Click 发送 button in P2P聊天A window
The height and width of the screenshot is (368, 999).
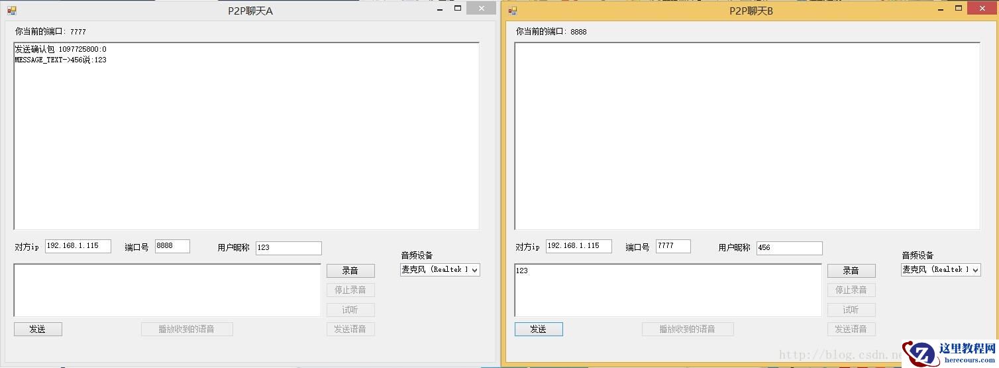[38, 329]
